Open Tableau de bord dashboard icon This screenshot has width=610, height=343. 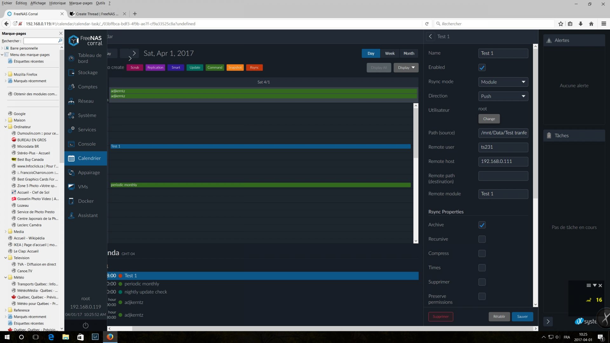pos(71,58)
